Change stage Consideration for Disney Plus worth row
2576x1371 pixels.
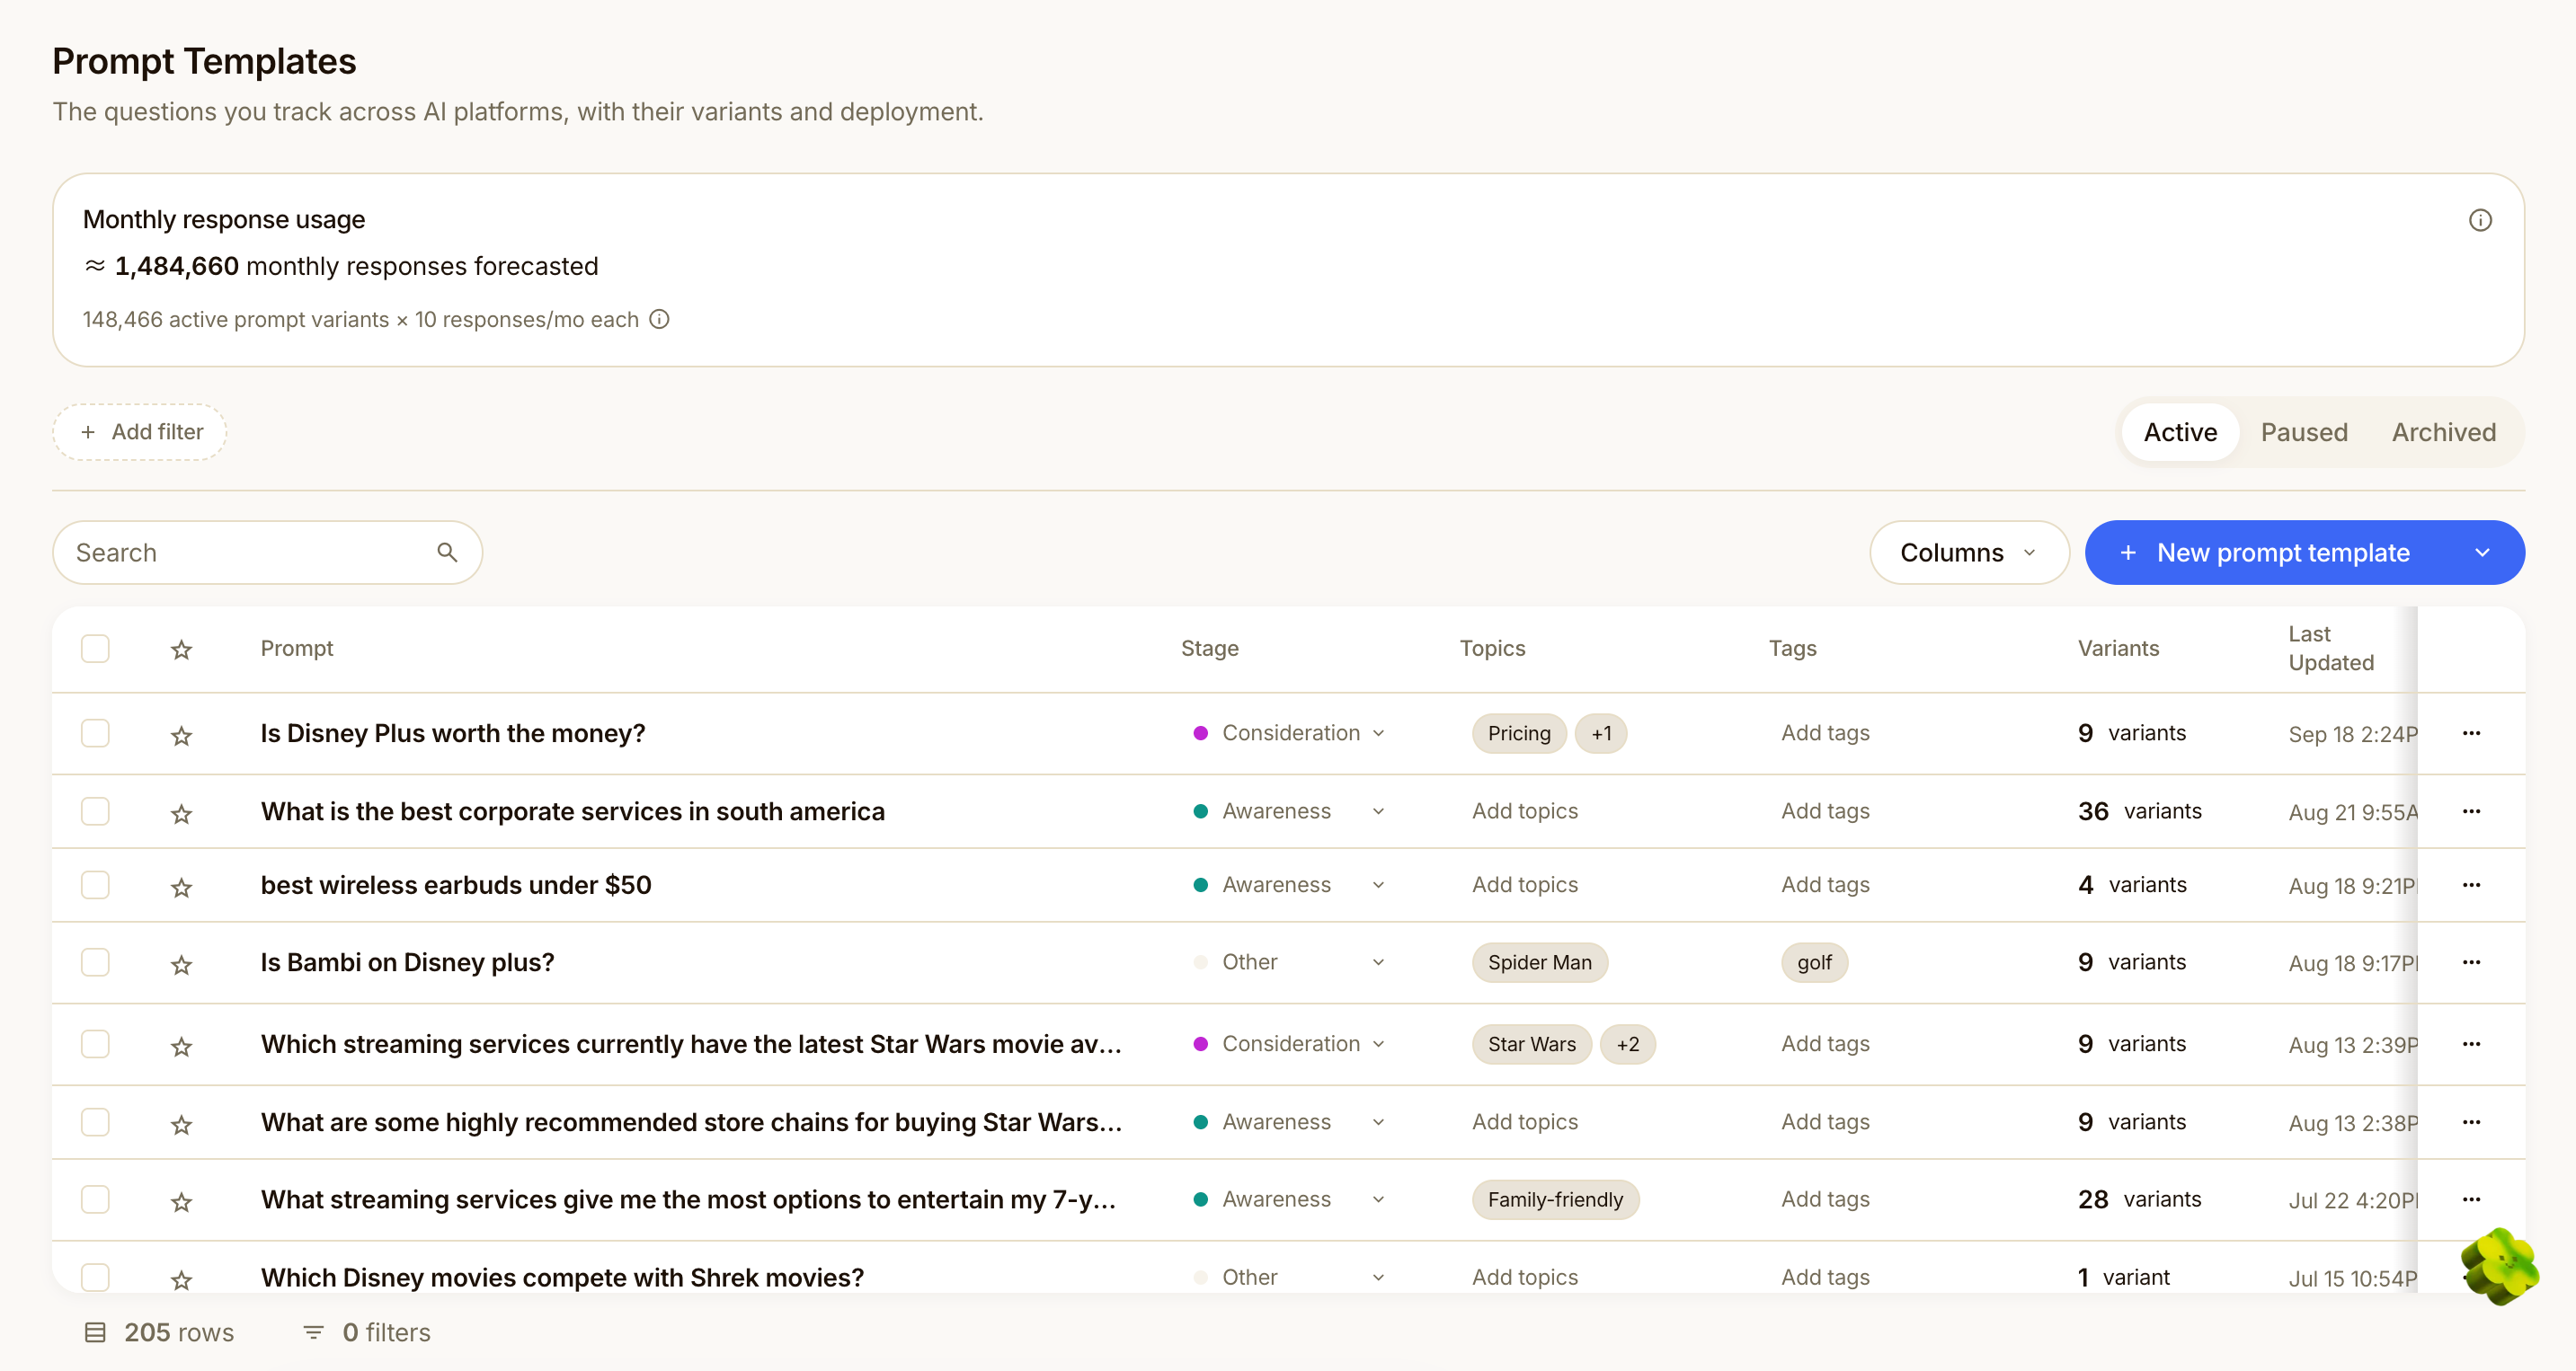point(1289,732)
